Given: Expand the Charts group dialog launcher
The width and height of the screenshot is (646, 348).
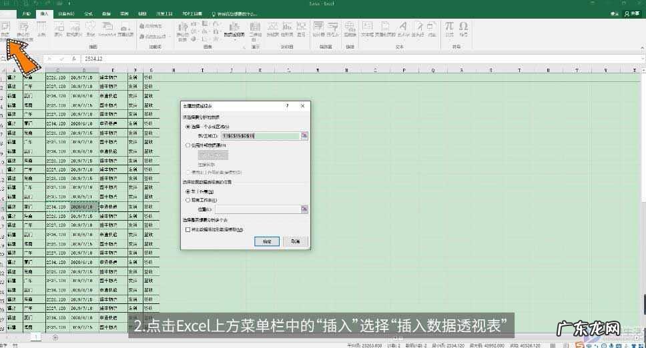Looking at the screenshot, I should (x=244, y=47).
